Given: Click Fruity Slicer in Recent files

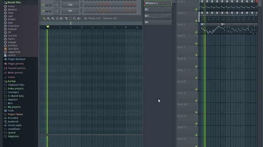Looking at the screenshot, I should point(14,26).
